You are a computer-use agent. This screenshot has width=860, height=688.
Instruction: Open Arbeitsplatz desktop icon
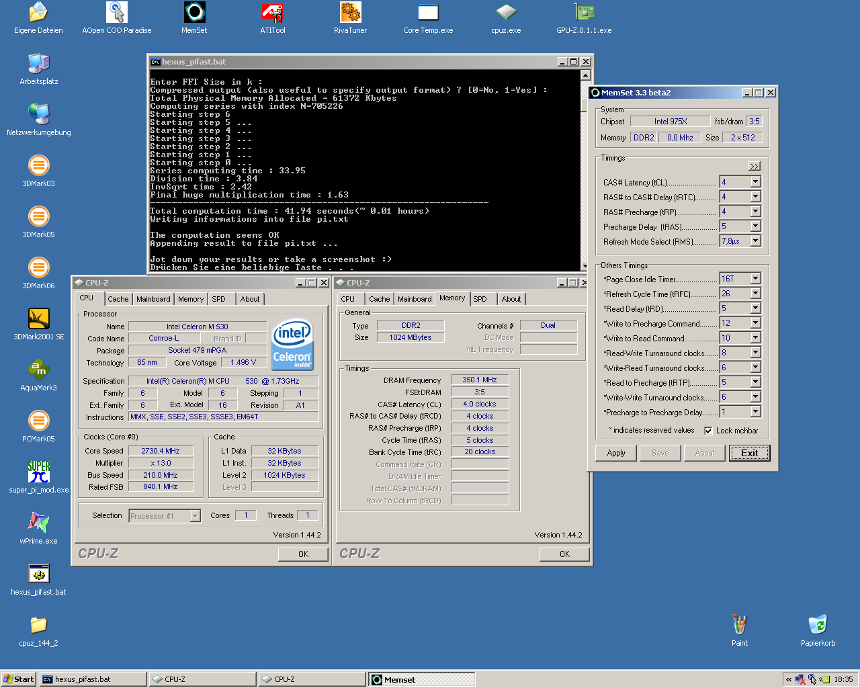38,69
